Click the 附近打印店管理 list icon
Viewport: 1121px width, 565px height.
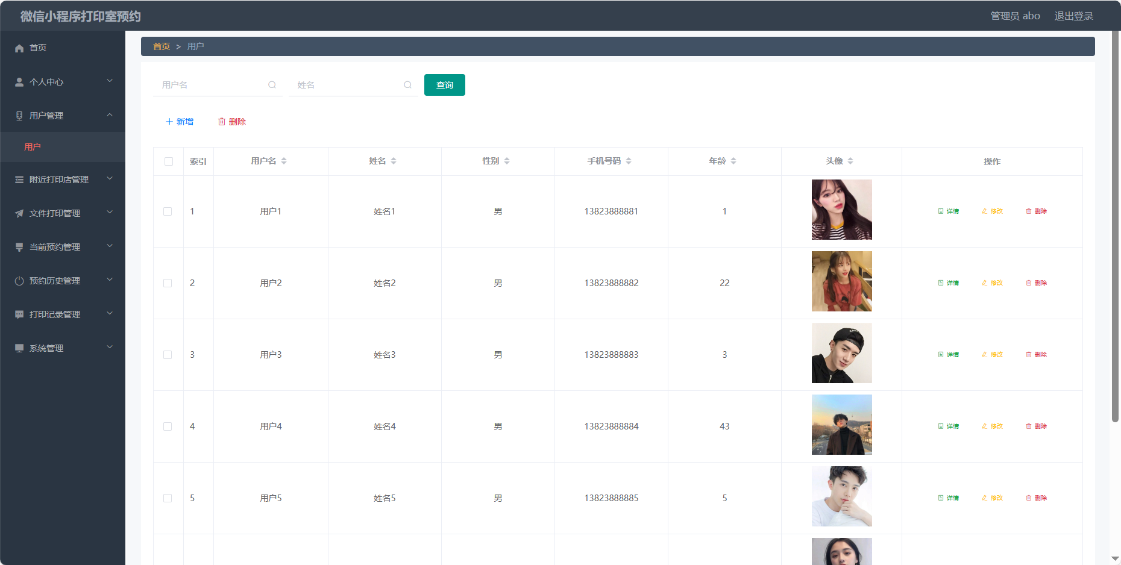click(x=19, y=179)
